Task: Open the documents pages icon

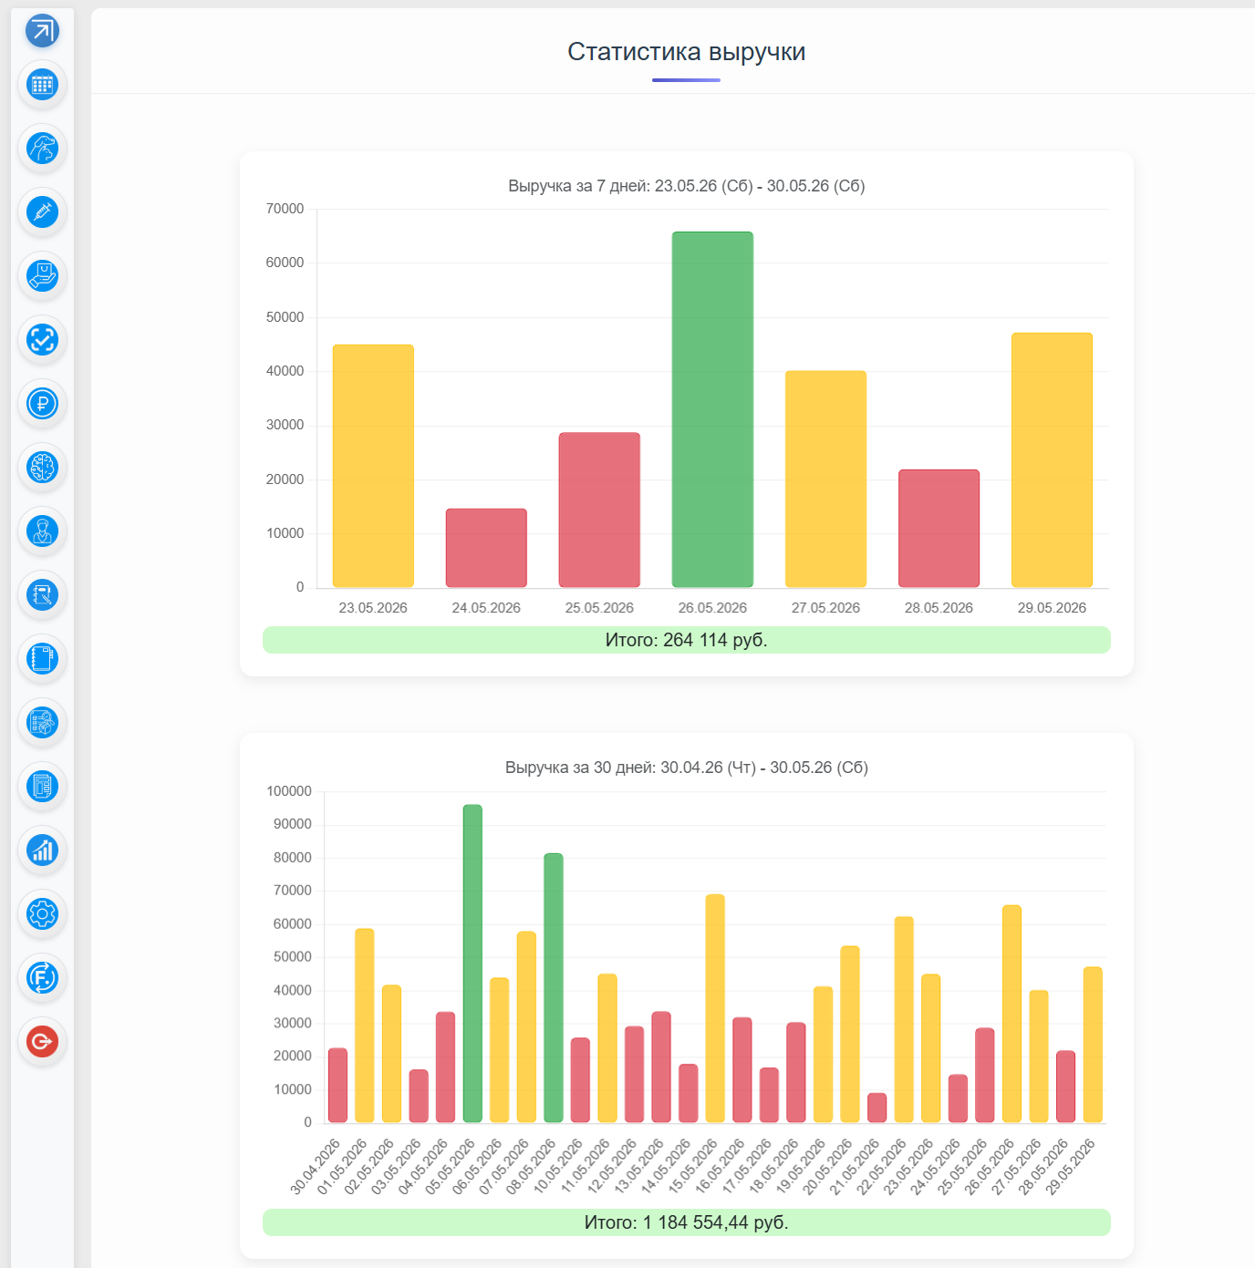Action: pos(42,786)
